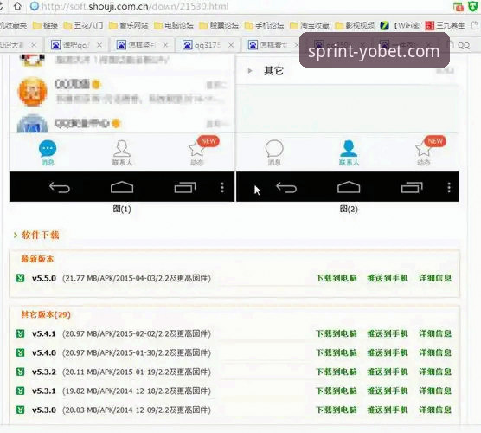Click the Android back arrow in 图(2)

tap(286, 187)
